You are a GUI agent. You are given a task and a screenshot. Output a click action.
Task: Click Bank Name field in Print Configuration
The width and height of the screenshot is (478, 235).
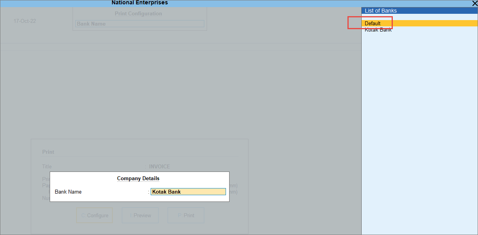pos(140,24)
